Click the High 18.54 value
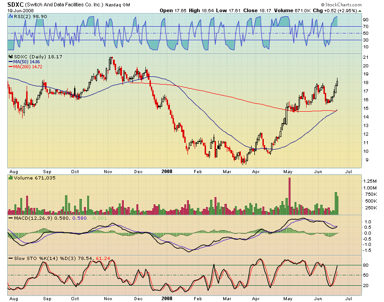Screen dimensions: 384x302 coord(201,10)
